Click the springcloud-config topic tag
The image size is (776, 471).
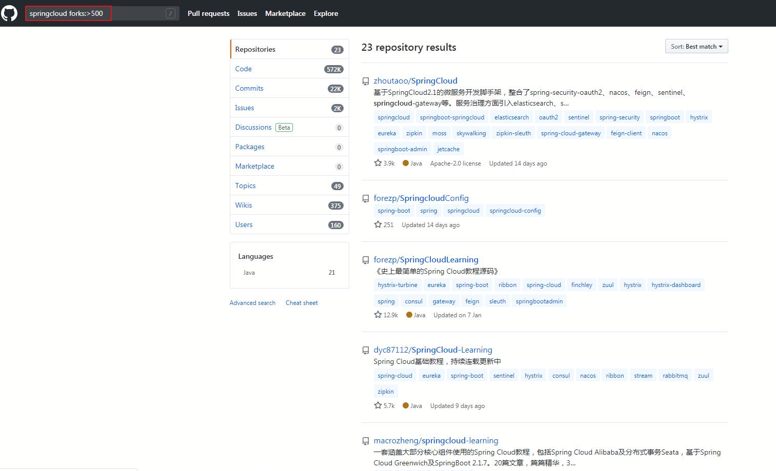[515, 211]
